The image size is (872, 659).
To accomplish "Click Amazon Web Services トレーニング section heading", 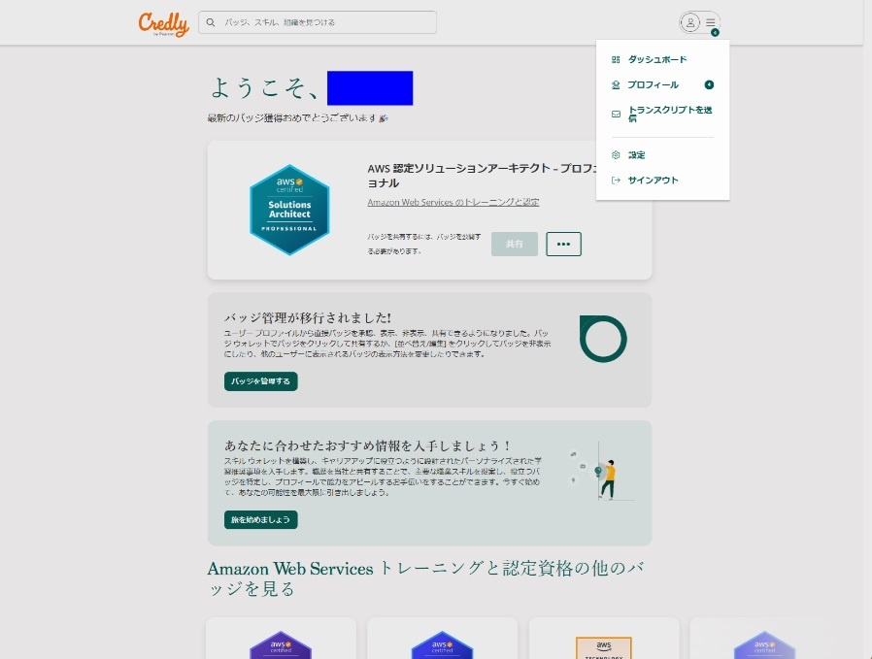I will point(426,578).
